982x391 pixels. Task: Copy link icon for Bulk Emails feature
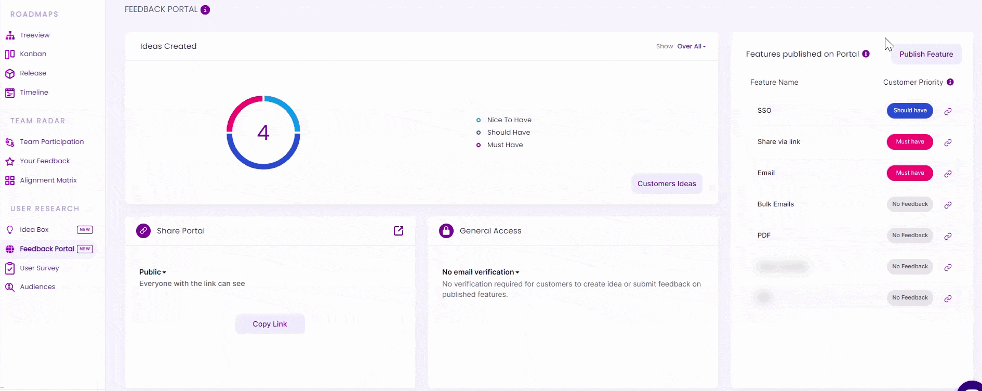click(948, 205)
